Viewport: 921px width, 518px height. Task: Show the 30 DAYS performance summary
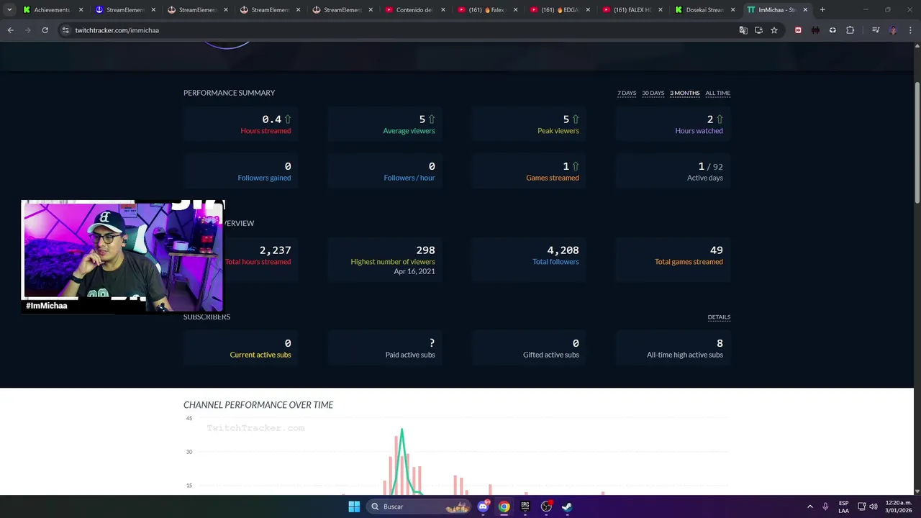653,93
